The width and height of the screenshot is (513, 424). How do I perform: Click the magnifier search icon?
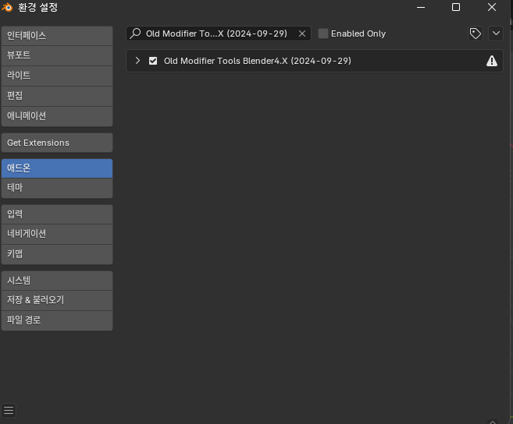point(135,34)
